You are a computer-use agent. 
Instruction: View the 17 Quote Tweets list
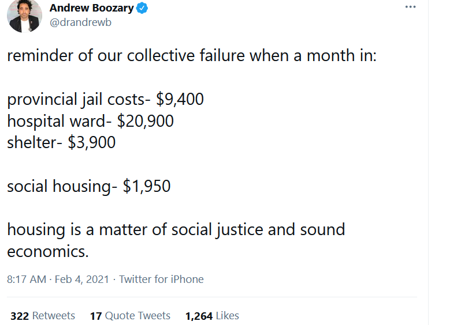130,316
